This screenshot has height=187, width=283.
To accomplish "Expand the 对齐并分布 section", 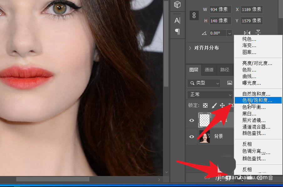I will tap(190, 48).
